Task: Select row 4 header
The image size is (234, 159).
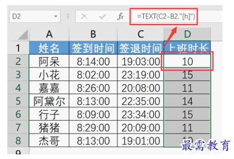Action: [x=18, y=88]
